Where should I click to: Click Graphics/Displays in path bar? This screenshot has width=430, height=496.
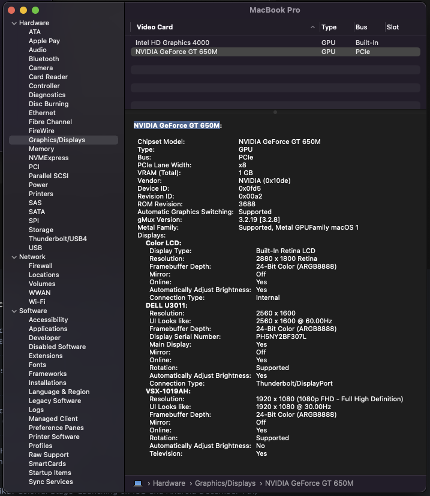pyautogui.click(x=225, y=483)
